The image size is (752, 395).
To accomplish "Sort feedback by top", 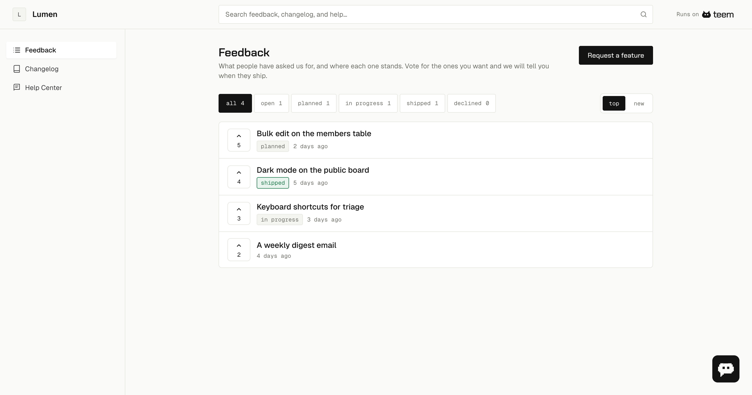I will (614, 103).
